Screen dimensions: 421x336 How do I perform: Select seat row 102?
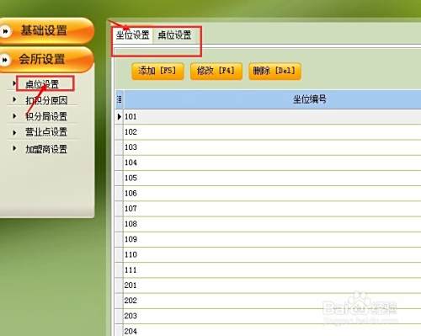268,132
